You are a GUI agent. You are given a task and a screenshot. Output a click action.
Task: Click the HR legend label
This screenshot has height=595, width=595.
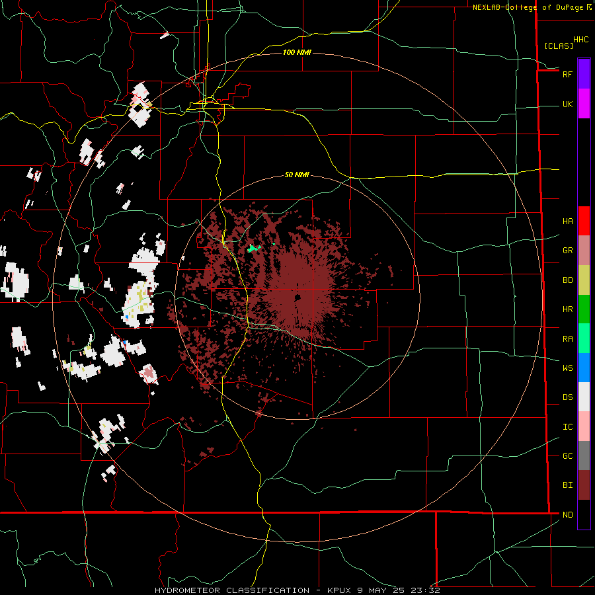[x=568, y=309]
